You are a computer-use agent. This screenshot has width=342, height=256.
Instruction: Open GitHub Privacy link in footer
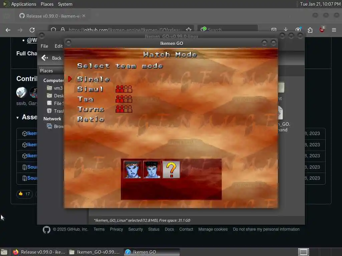coord(116,229)
